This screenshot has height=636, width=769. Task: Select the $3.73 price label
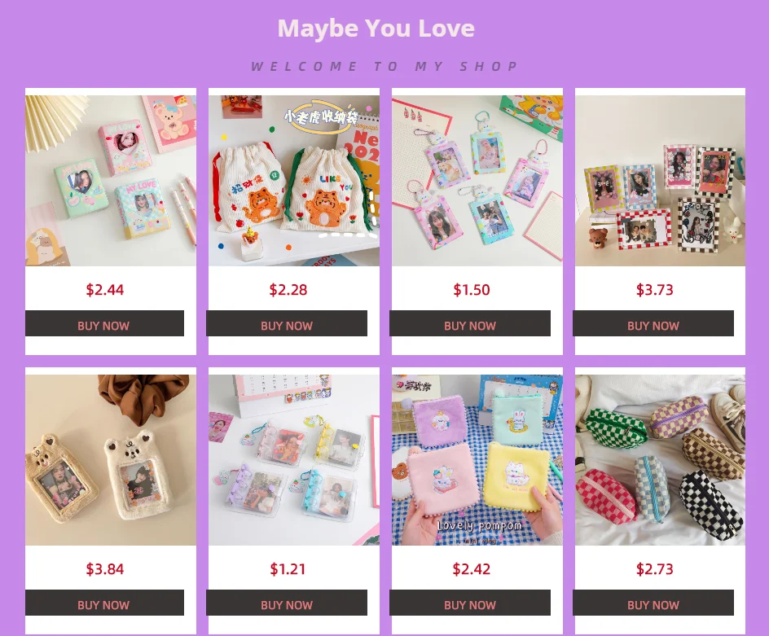(x=655, y=290)
